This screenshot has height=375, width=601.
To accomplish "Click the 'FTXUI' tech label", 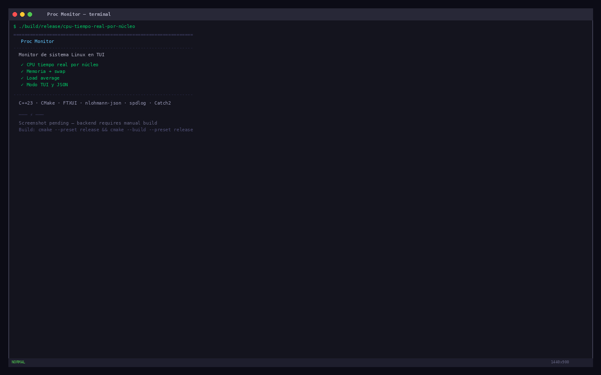I will [70, 103].
